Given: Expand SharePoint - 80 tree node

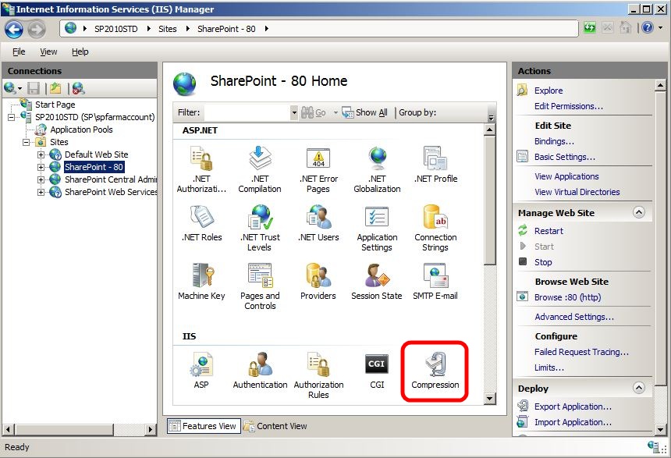Looking at the screenshot, I should pos(41,167).
